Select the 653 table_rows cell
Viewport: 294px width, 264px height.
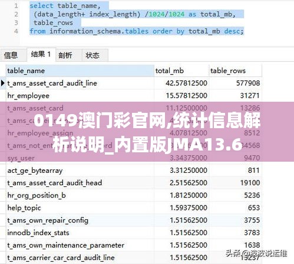click(x=235, y=208)
